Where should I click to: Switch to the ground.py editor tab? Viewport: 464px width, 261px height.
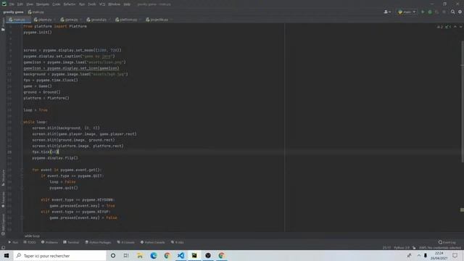[99, 20]
